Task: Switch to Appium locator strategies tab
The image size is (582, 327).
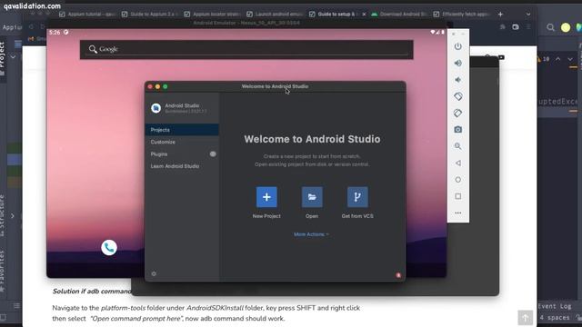Action: (213, 15)
